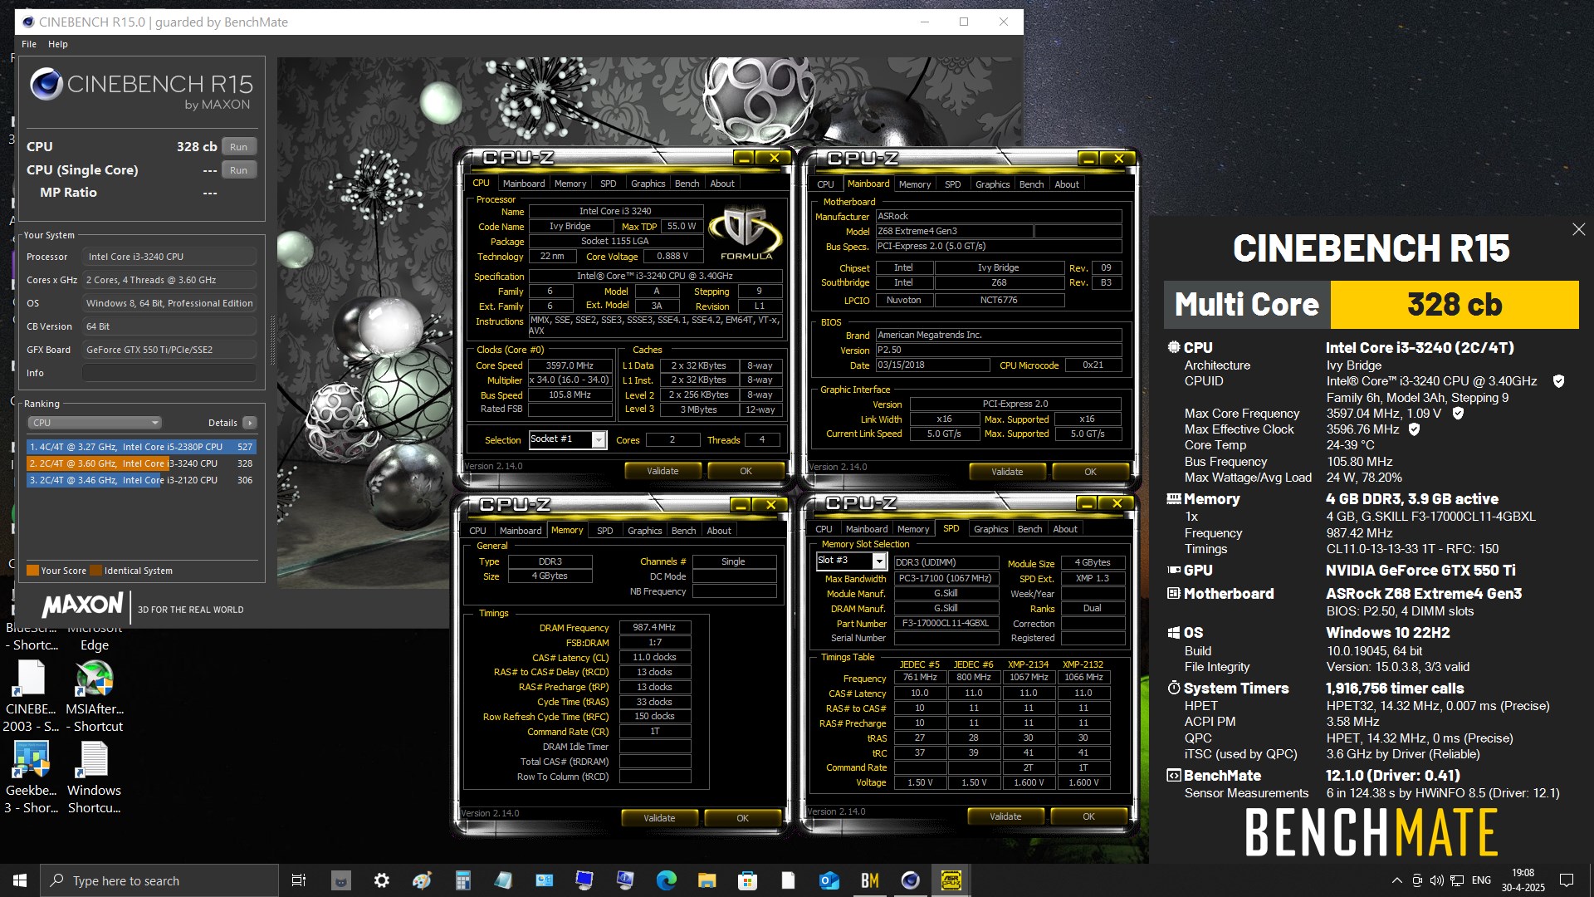Open Outlook from the taskbar

point(829,880)
